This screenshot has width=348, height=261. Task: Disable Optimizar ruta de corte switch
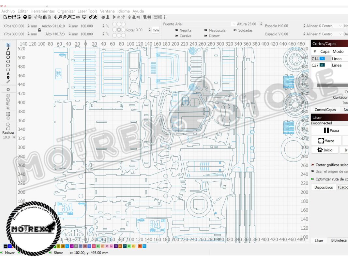[312, 179]
